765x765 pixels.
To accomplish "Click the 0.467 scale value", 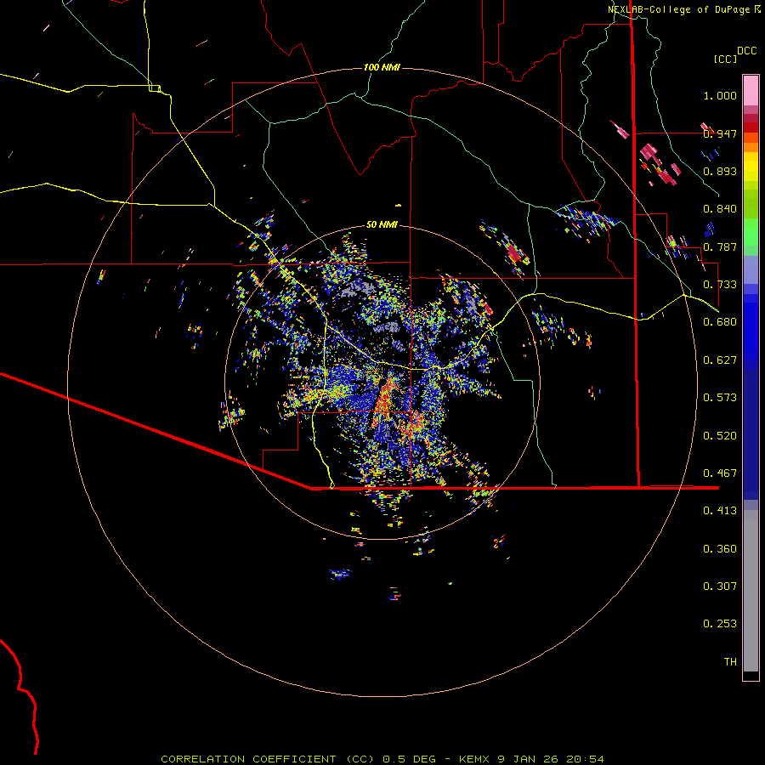I will 720,473.
